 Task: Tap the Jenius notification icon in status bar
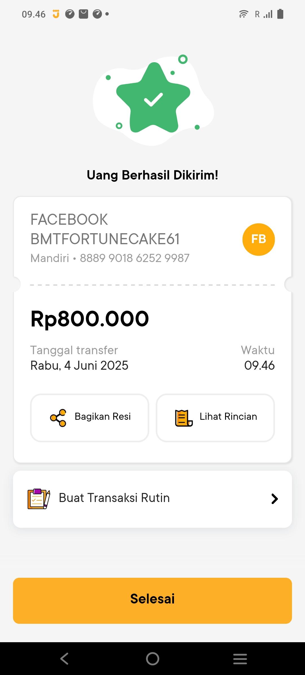pyautogui.click(x=56, y=14)
